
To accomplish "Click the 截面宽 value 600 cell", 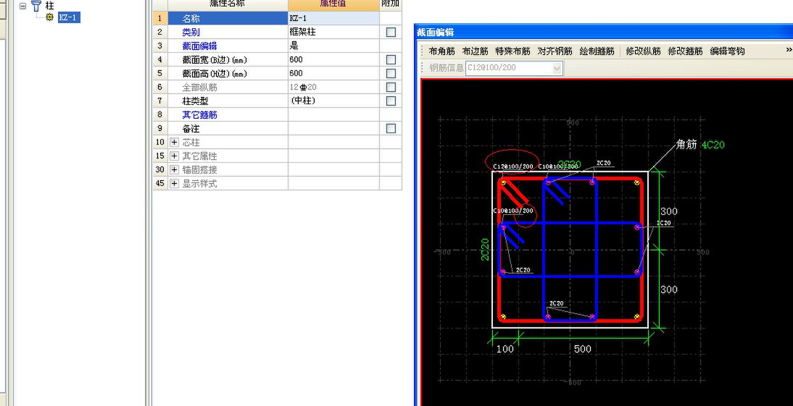I will [333, 59].
